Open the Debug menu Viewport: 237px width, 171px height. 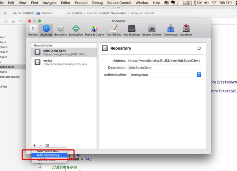(x=97, y=3)
